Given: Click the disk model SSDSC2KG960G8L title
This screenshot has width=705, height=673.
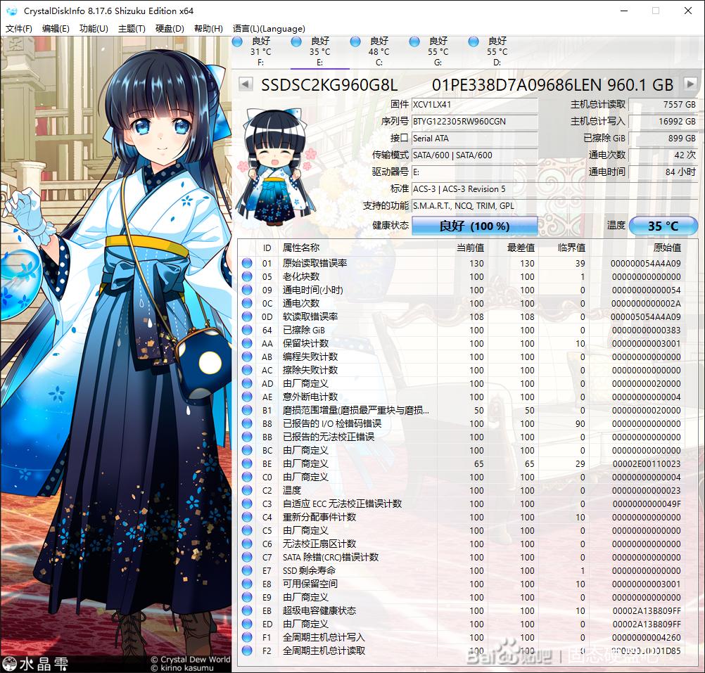Looking at the screenshot, I should coord(329,84).
